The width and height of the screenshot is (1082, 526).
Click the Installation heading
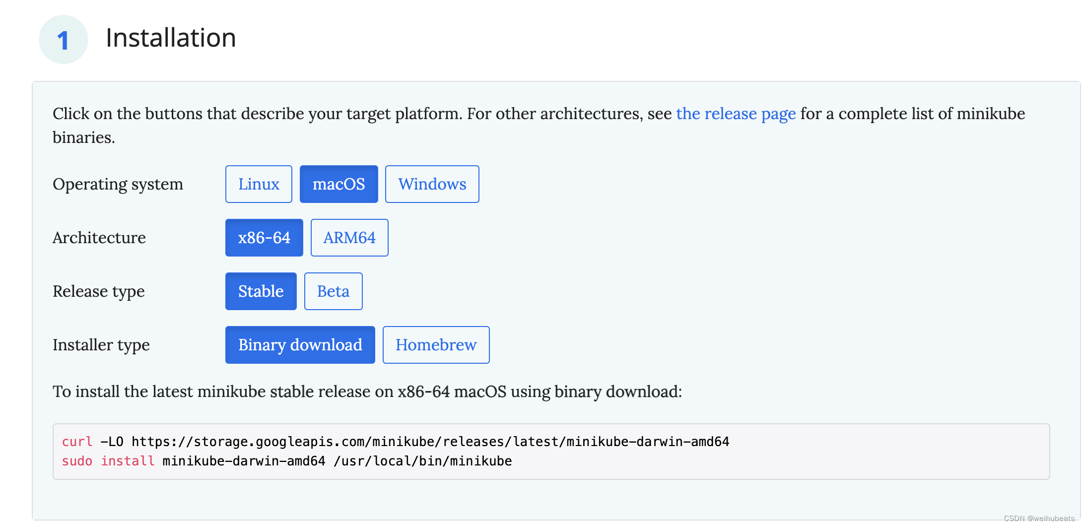(x=171, y=38)
